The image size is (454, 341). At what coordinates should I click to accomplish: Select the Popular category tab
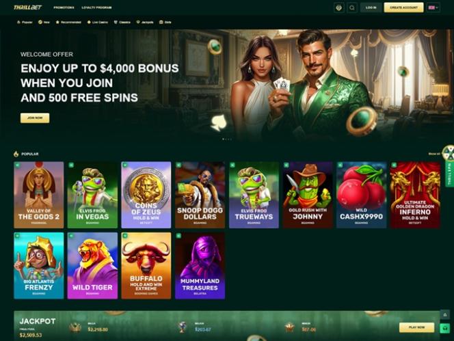coord(25,22)
